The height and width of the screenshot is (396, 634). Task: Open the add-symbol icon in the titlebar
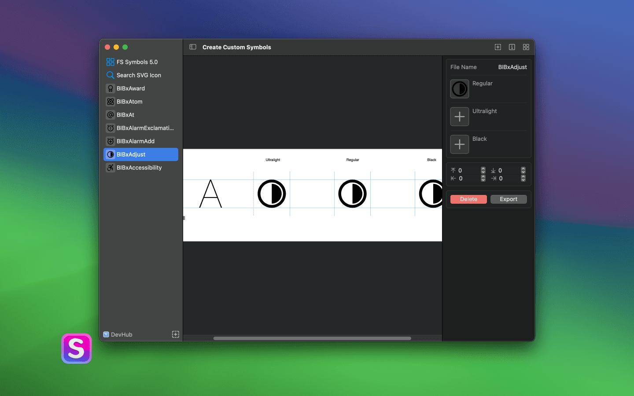[498, 47]
